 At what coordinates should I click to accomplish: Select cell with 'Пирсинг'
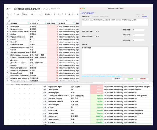[x=20, y=65]
